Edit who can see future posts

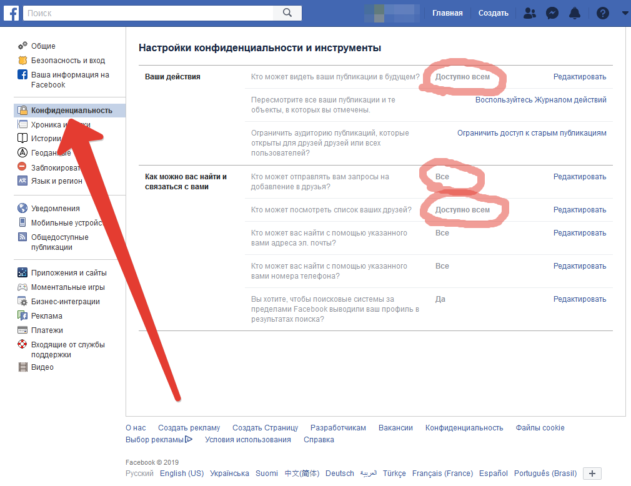tap(580, 77)
